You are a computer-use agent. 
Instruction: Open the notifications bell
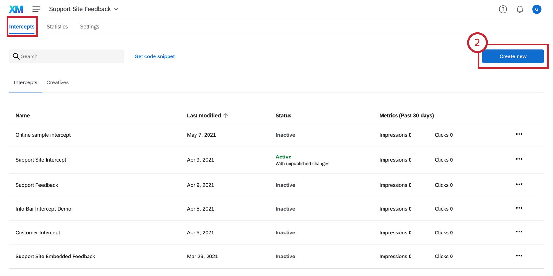click(x=520, y=9)
